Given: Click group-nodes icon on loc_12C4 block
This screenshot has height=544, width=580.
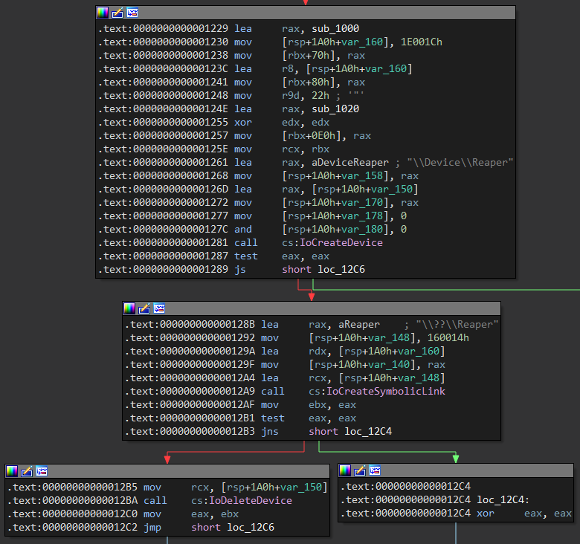Looking at the screenshot, I should point(375,470).
